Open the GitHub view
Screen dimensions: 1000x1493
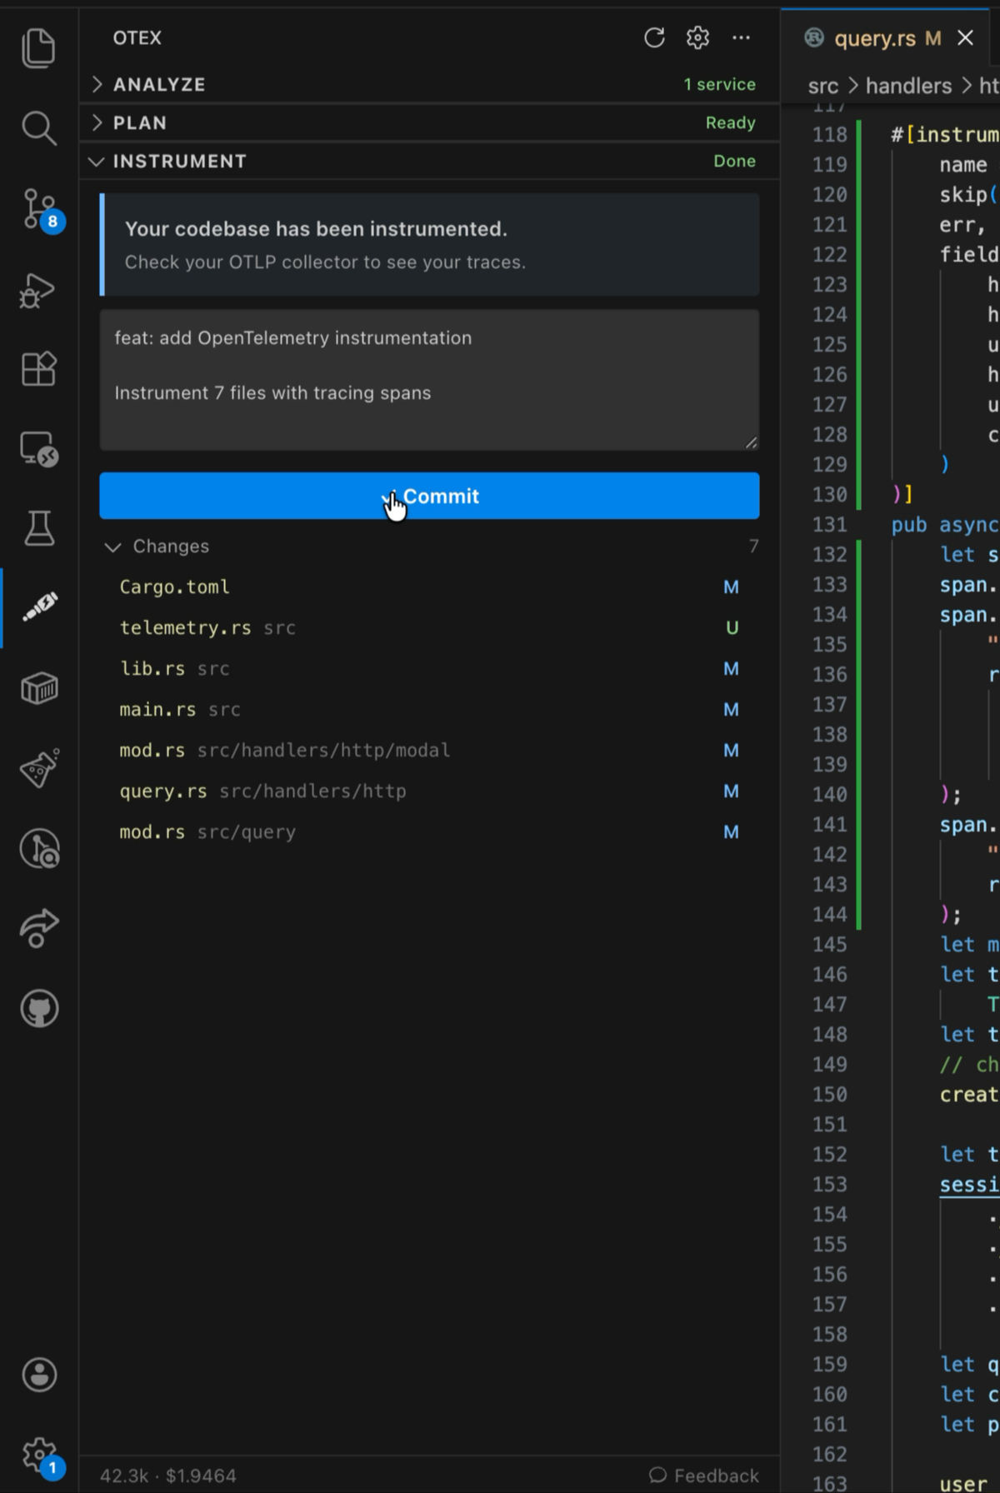[x=38, y=1008]
